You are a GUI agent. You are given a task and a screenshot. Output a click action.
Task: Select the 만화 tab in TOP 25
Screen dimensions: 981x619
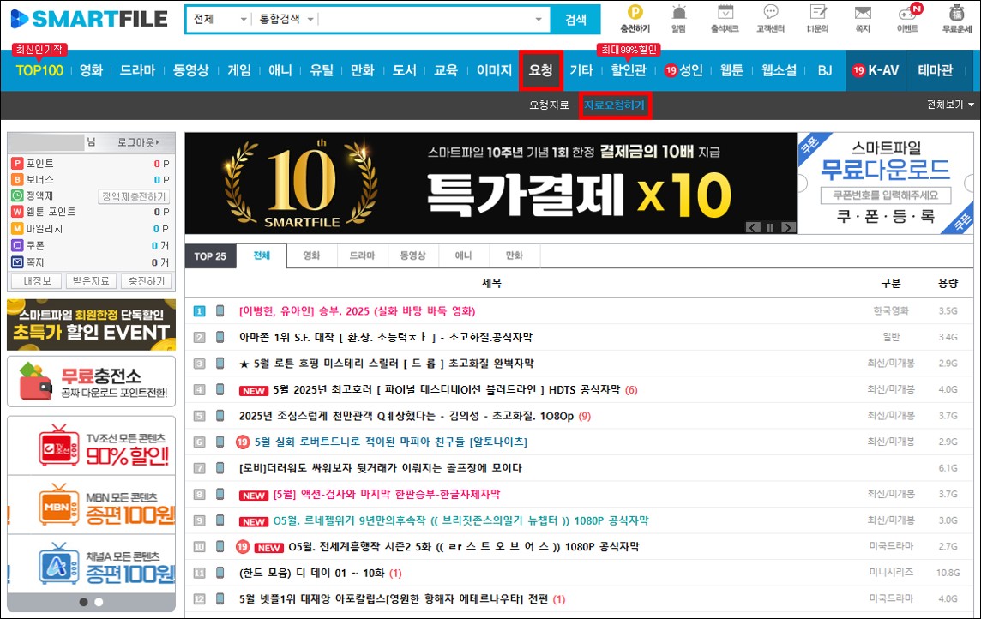(x=515, y=255)
